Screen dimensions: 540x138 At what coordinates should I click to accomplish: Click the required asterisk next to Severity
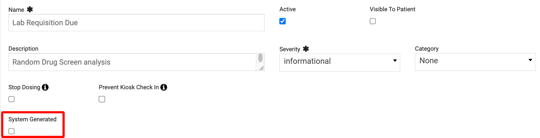(306, 49)
